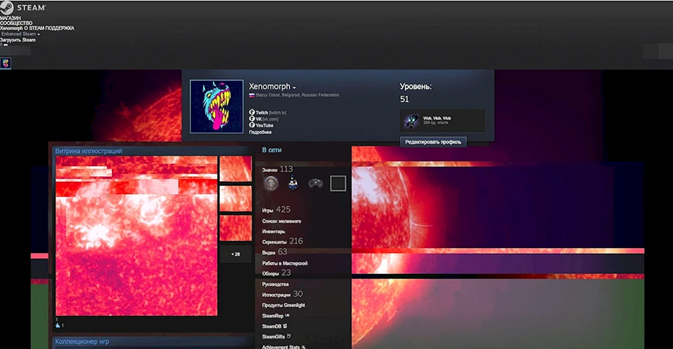Expand the Xenomorph name dropdown arrow

[x=294, y=88]
